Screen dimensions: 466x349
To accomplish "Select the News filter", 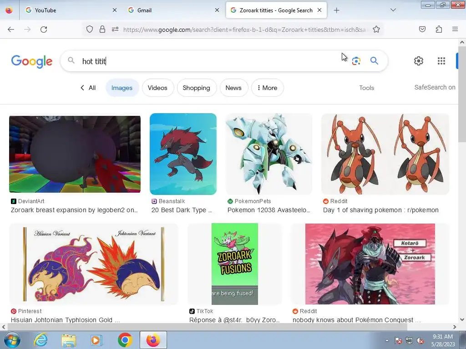I will pos(233,88).
